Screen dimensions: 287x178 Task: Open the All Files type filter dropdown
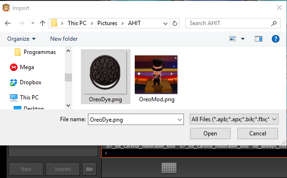234,119
